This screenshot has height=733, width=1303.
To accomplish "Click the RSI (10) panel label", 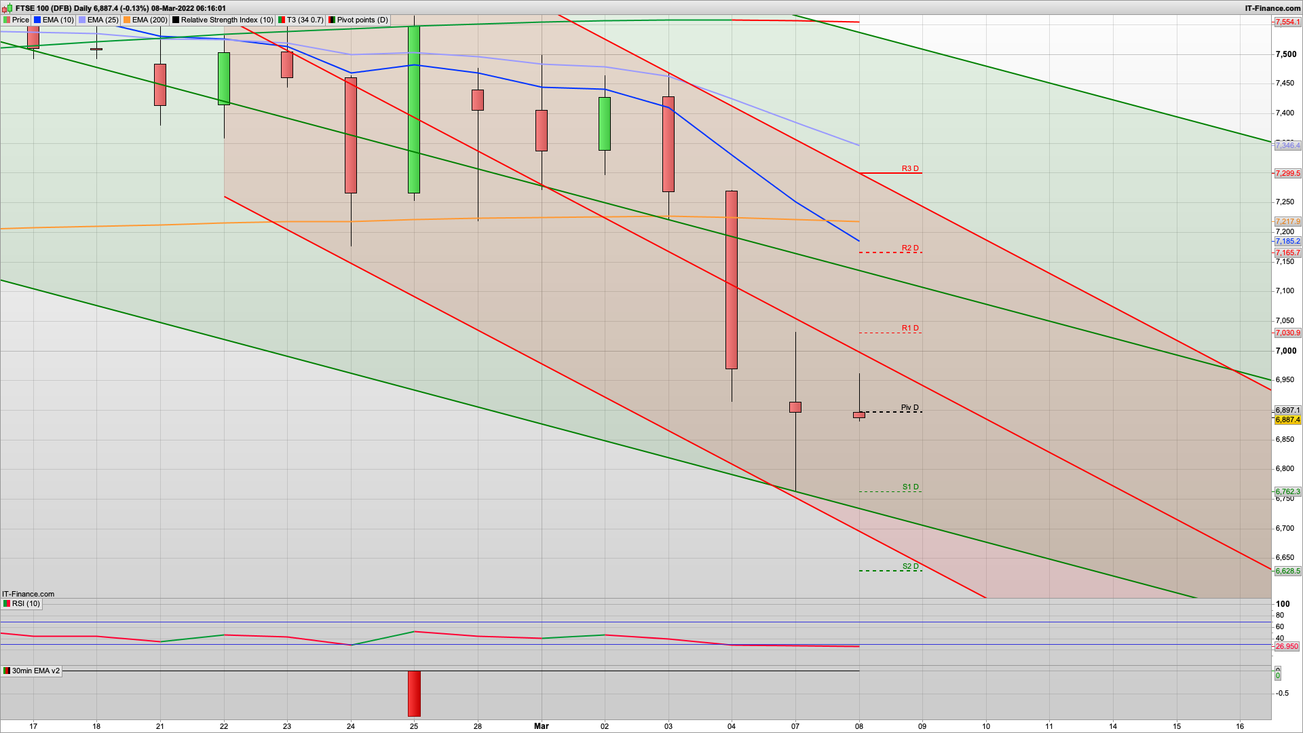I will click(x=22, y=603).
